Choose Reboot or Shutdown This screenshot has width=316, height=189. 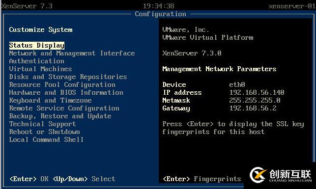pyautogui.click(x=45, y=132)
